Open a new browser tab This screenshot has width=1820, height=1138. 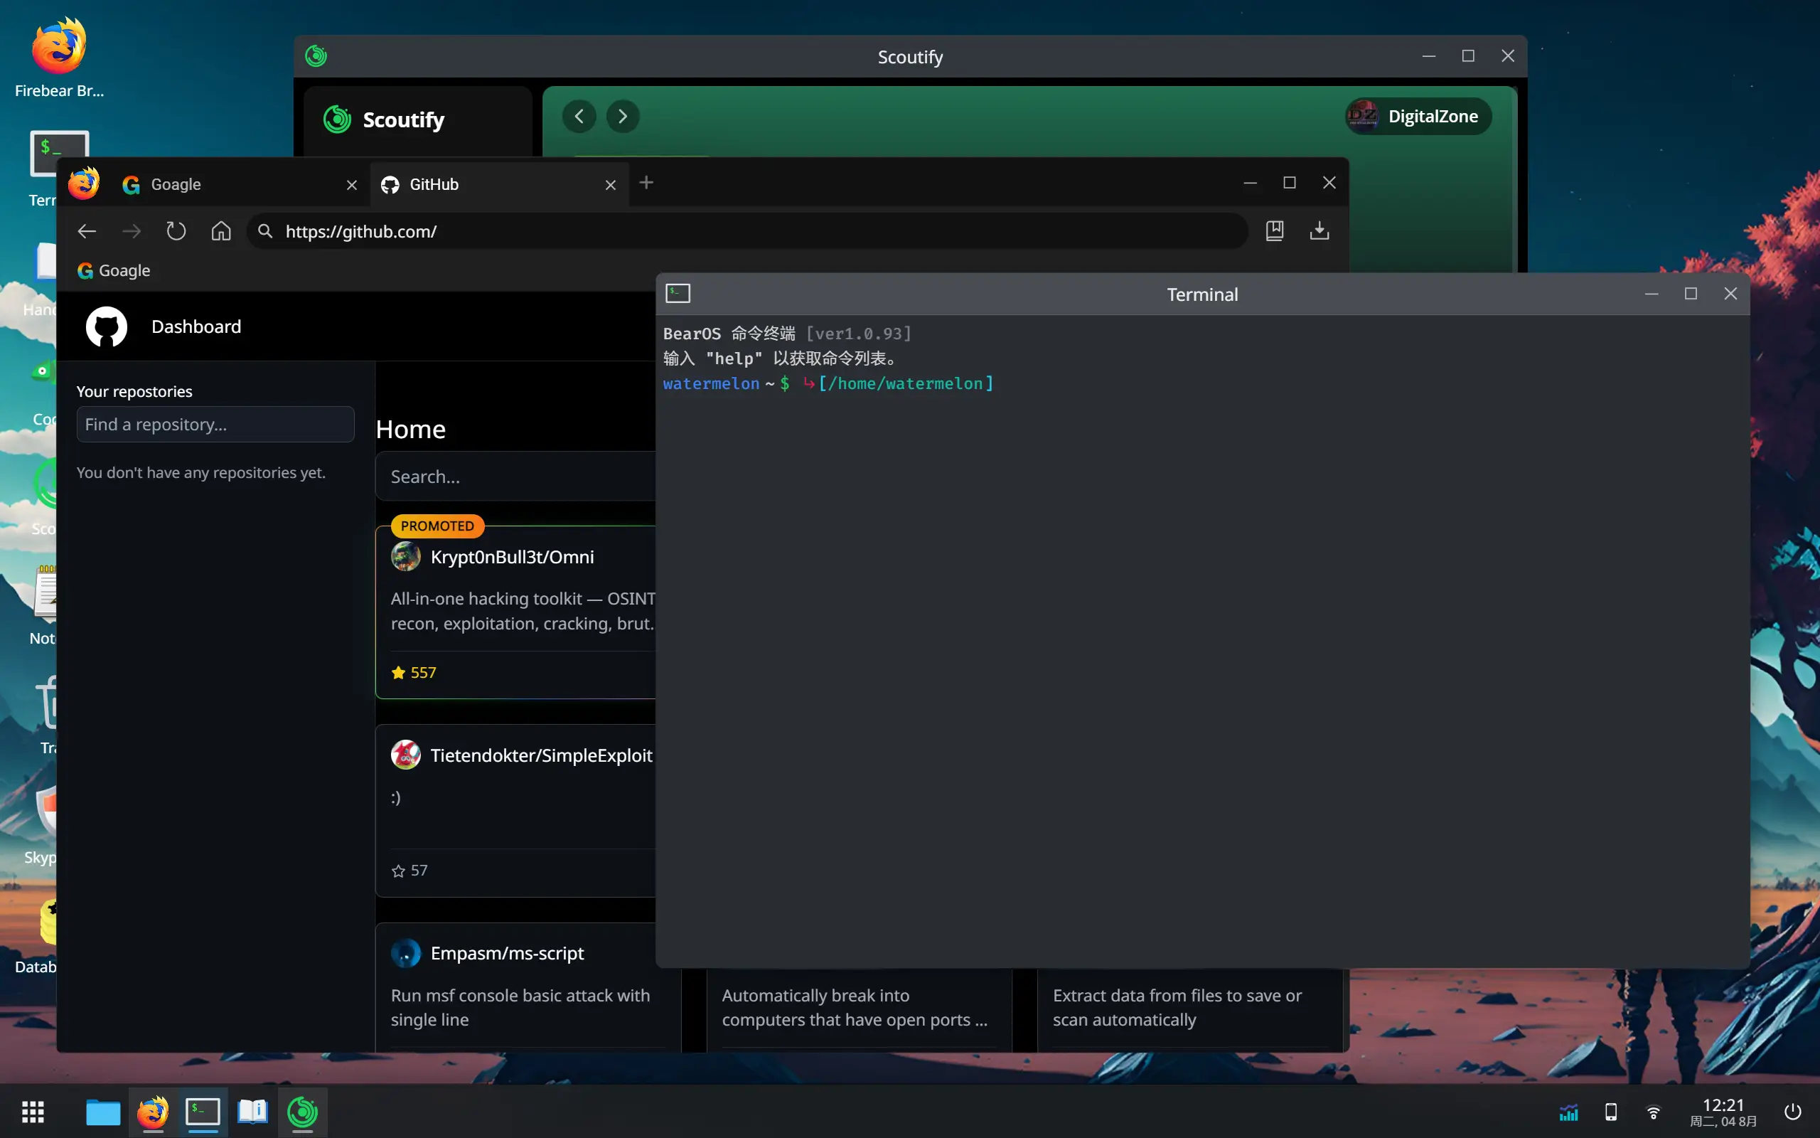click(646, 182)
